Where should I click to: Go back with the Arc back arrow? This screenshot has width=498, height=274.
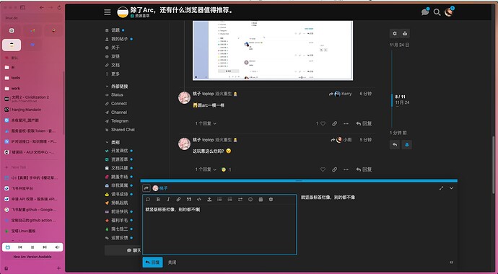pyautogui.click(x=42, y=8)
